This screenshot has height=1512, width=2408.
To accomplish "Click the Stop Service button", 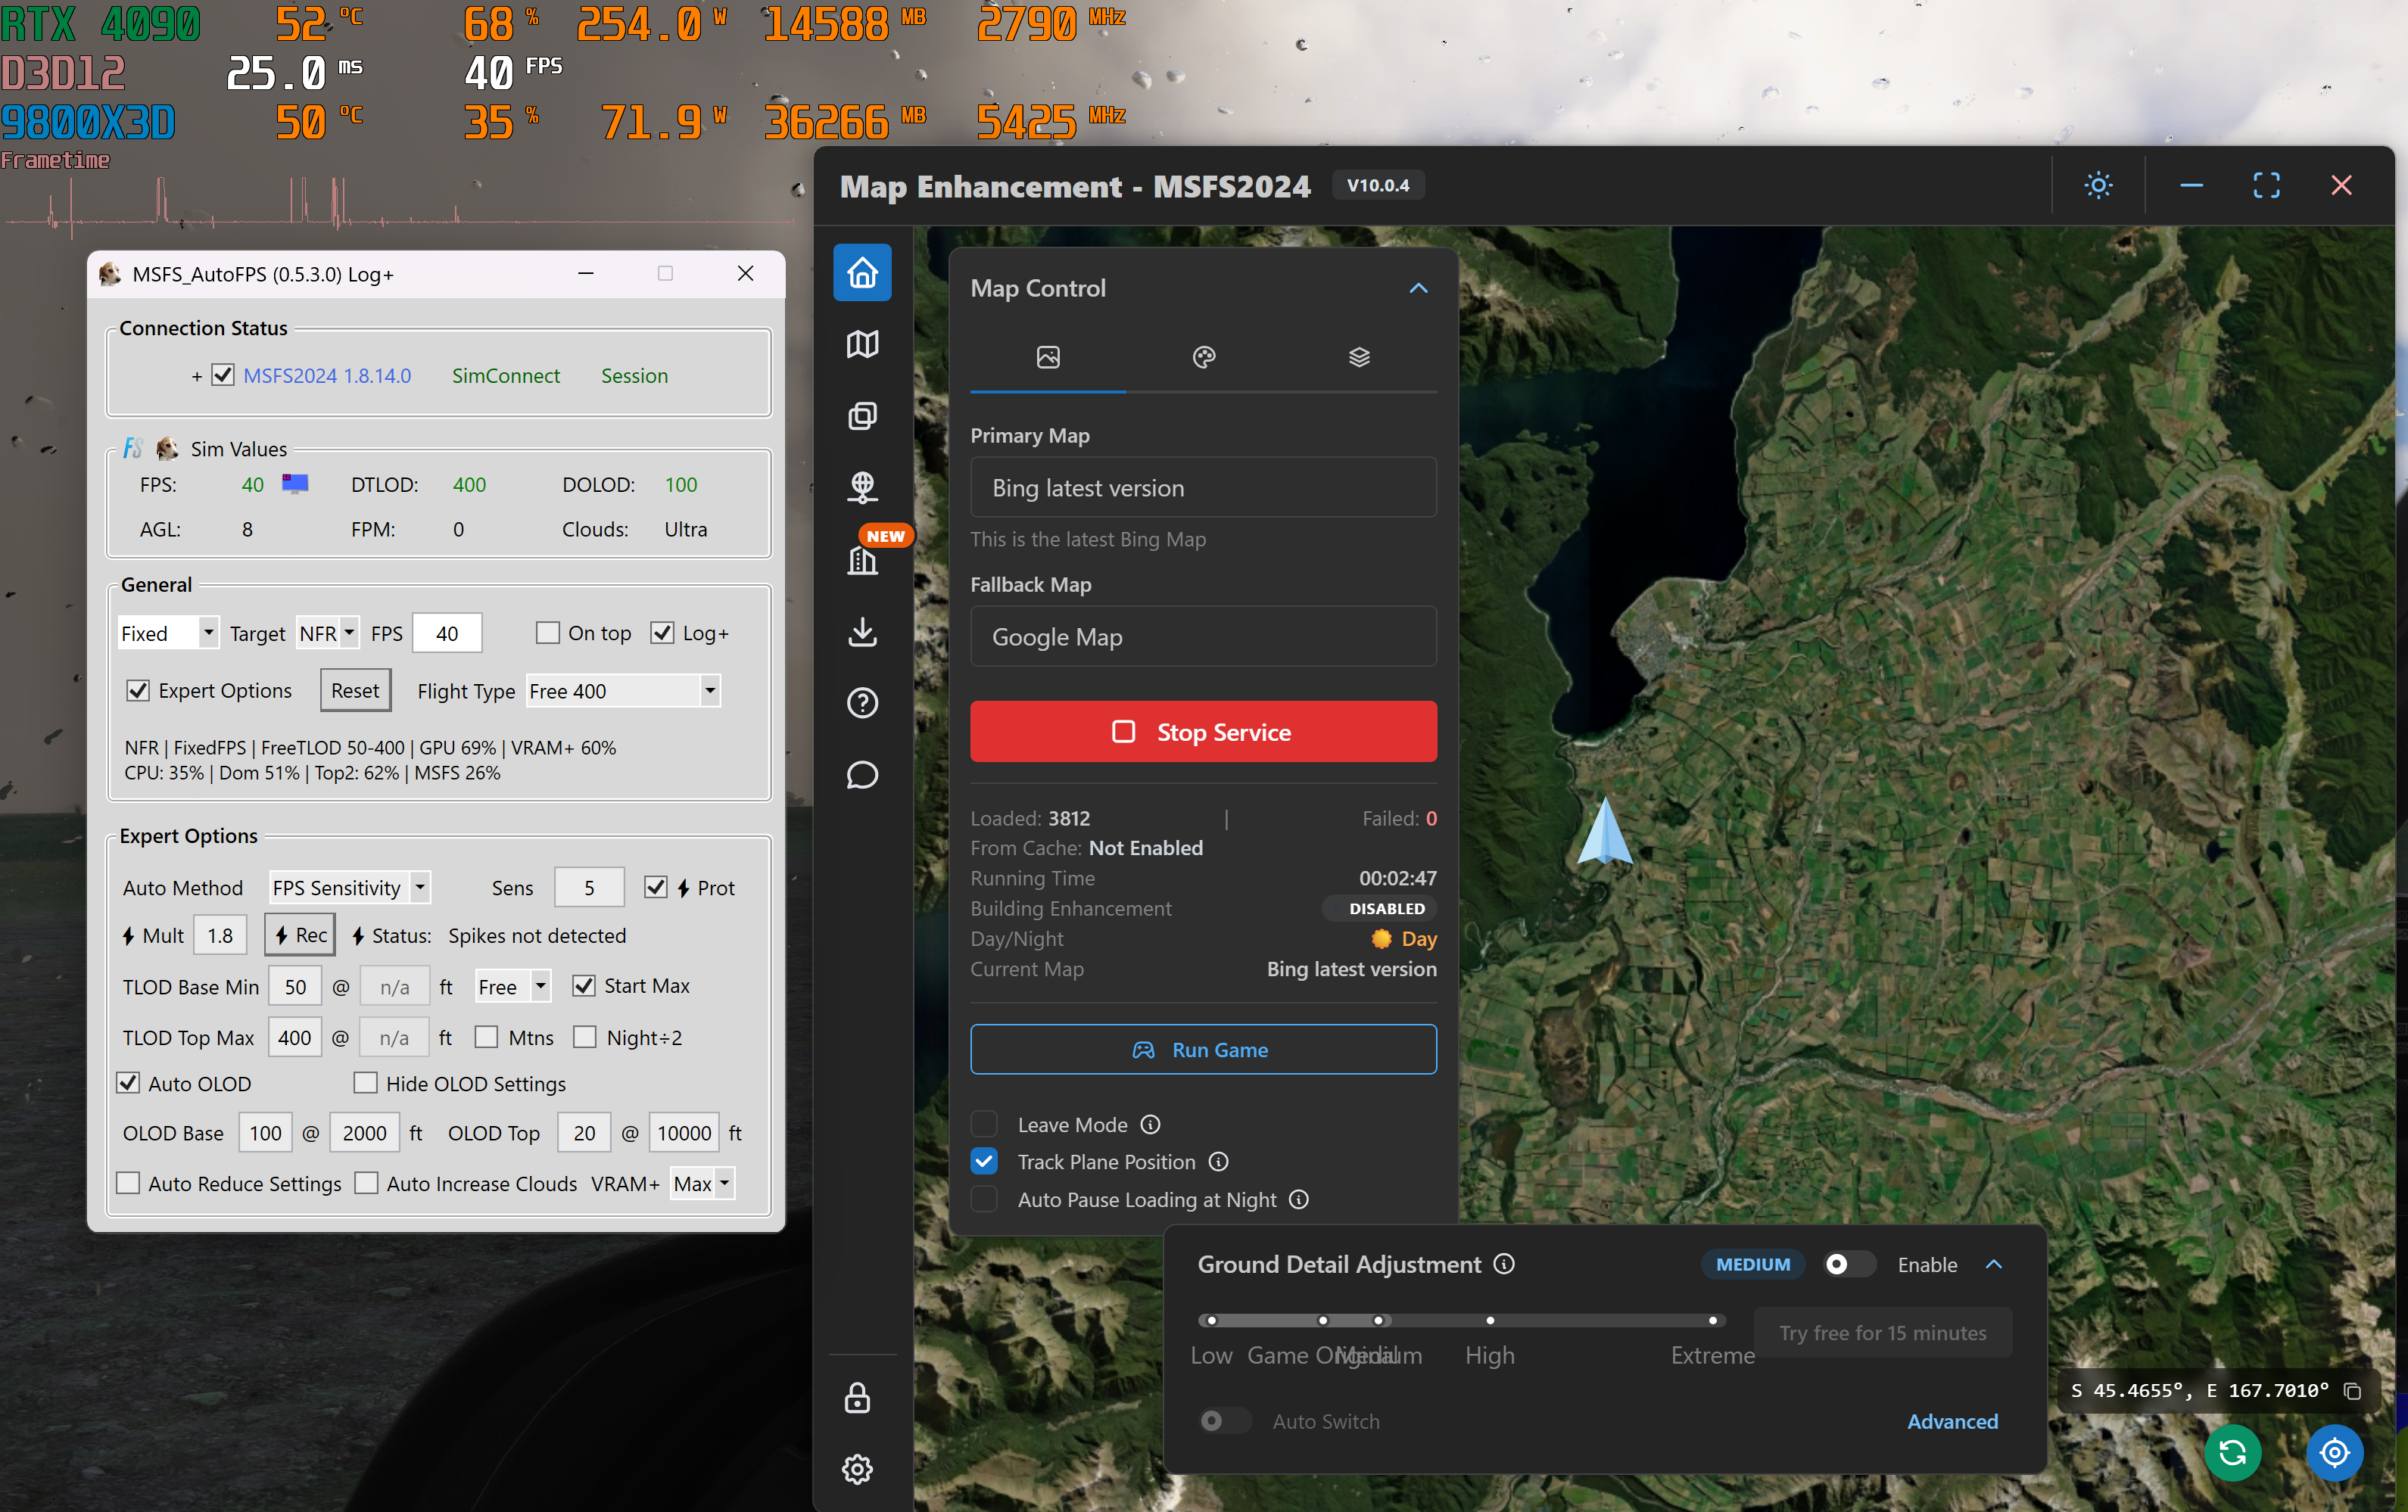I will point(1203,732).
